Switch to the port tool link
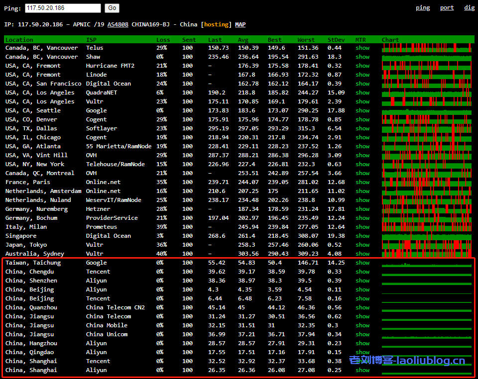 point(447,8)
